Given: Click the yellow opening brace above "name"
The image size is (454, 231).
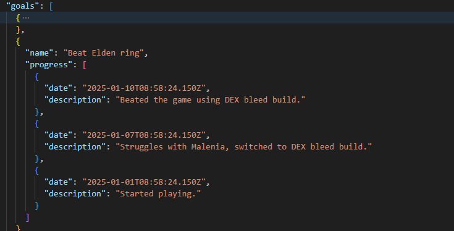Looking at the screenshot, I should coord(18,41).
